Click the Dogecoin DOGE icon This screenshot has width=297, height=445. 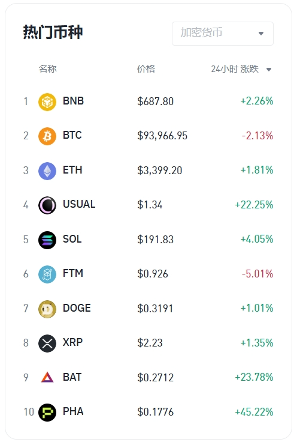(x=47, y=309)
